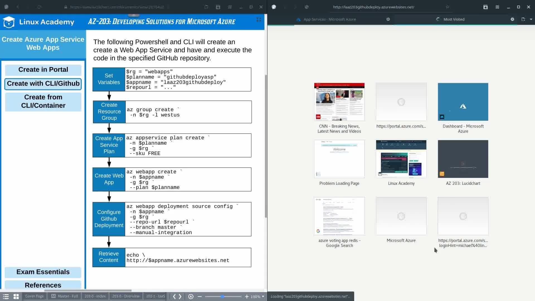The height and width of the screenshot is (301, 535).
Task: Expand the tab list dropdown arrow
Action: (x=531, y=19)
